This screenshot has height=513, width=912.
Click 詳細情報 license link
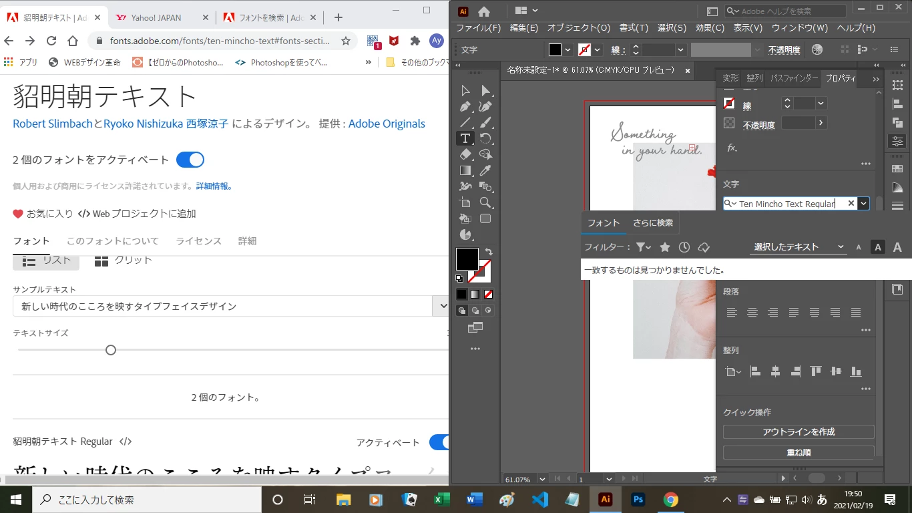pos(214,186)
